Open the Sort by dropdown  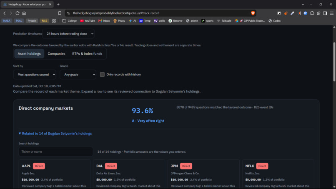[35, 74]
